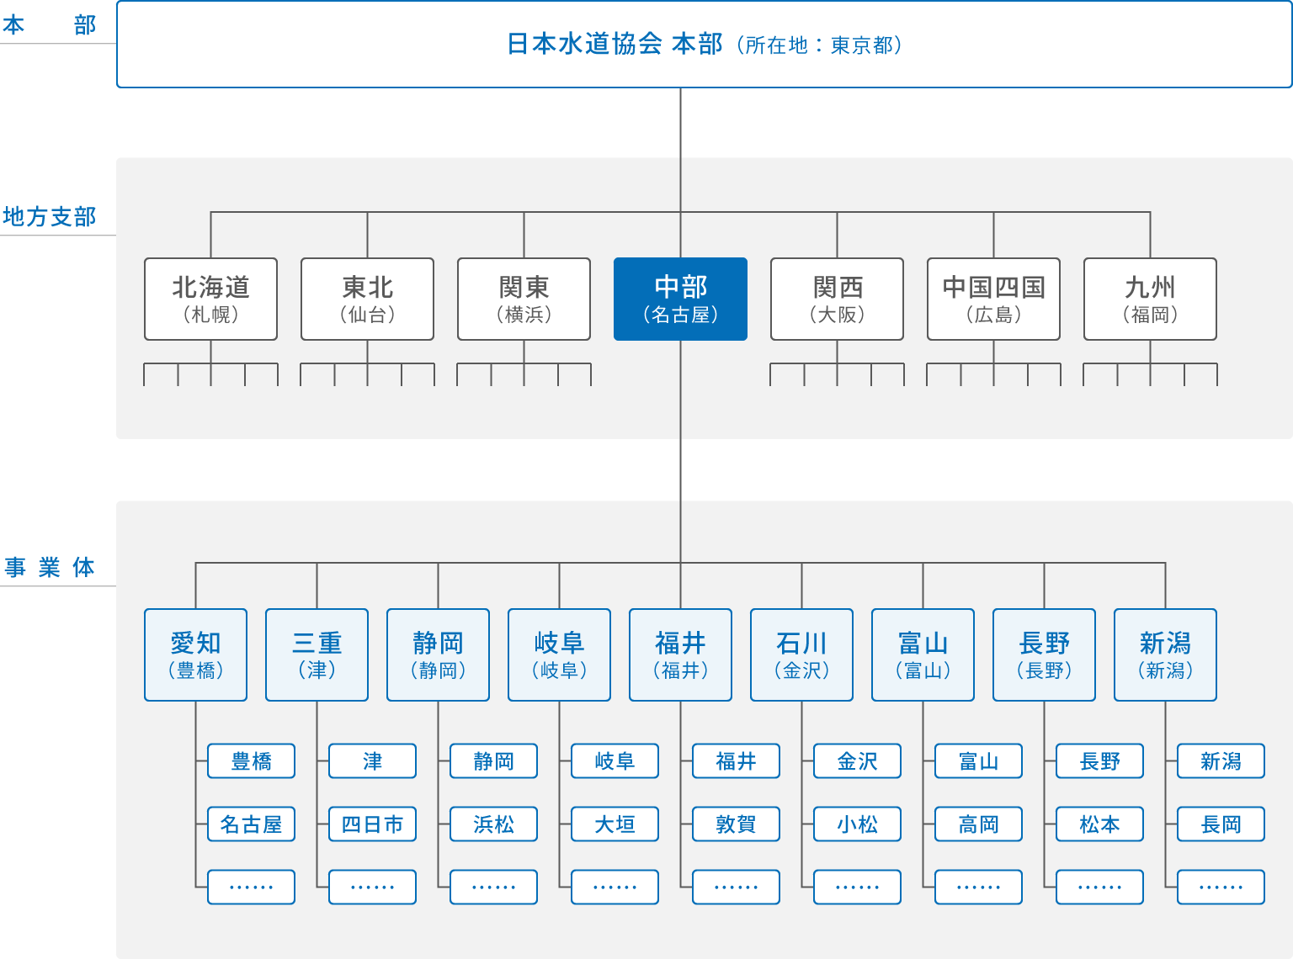
Task: Click the 本部 row label at left
Action: [50, 25]
